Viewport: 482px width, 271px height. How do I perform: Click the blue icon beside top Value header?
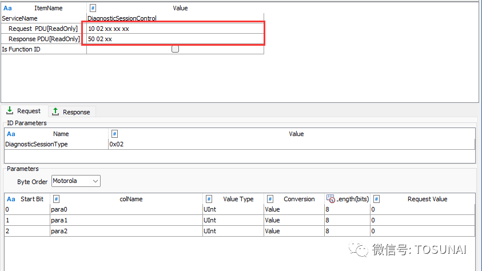(93, 8)
